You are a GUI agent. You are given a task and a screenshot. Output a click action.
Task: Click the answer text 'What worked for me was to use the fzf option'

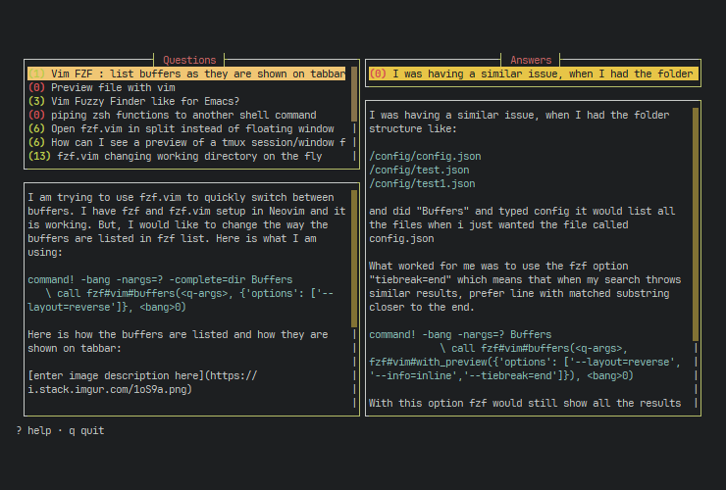tap(498, 266)
